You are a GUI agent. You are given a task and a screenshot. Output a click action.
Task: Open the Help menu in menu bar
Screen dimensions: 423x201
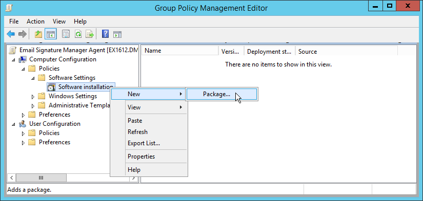(80, 21)
